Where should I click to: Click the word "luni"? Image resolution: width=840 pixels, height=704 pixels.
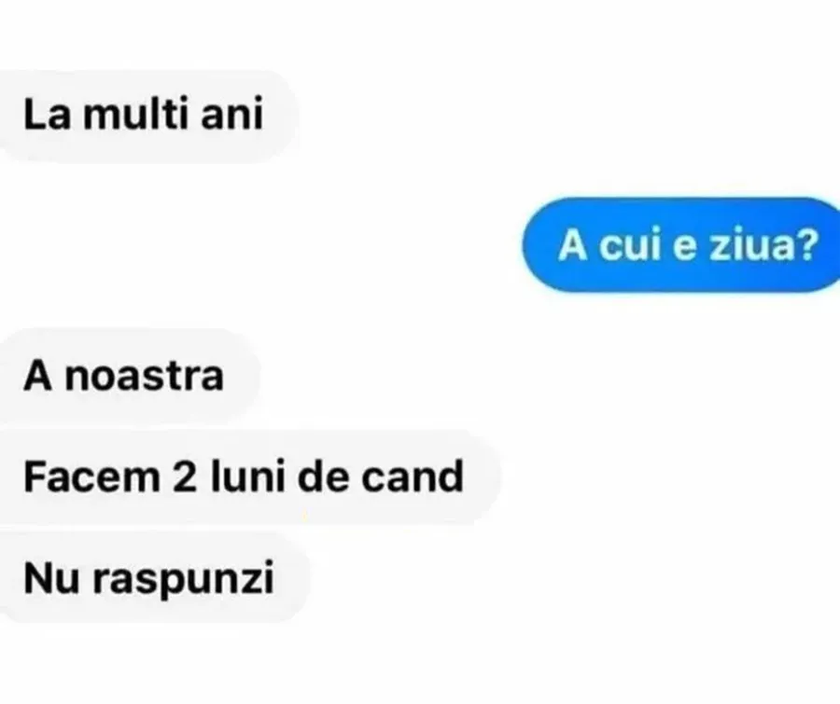[x=247, y=476]
